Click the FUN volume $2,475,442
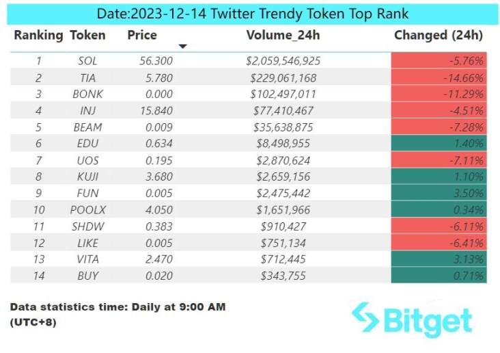 click(x=283, y=194)
